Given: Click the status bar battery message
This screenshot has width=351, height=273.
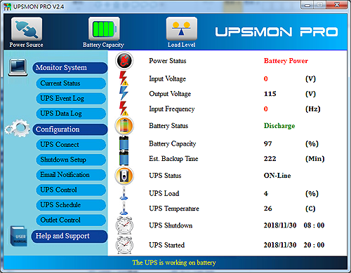Looking at the screenshot, I should [174, 262].
